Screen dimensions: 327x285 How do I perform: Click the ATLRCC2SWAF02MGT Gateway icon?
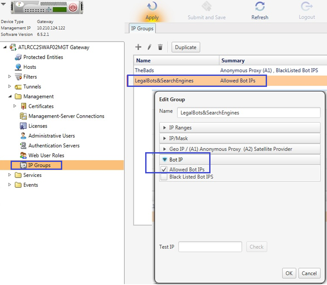13,47
